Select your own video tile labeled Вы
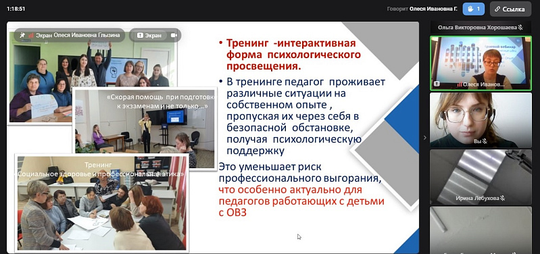Screen dimensions: 540x254 click(x=481, y=120)
